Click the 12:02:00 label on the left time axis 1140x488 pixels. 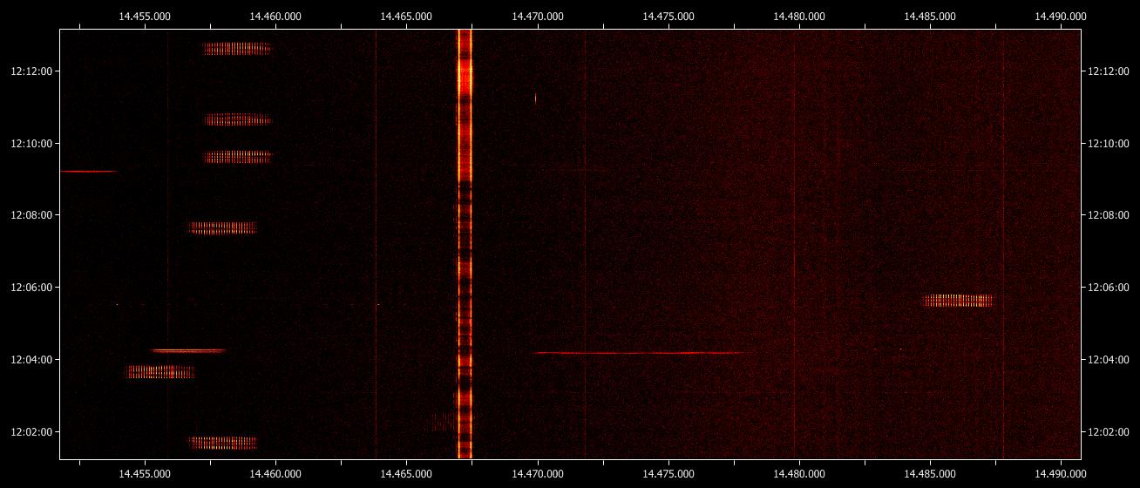(x=31, y=432)
